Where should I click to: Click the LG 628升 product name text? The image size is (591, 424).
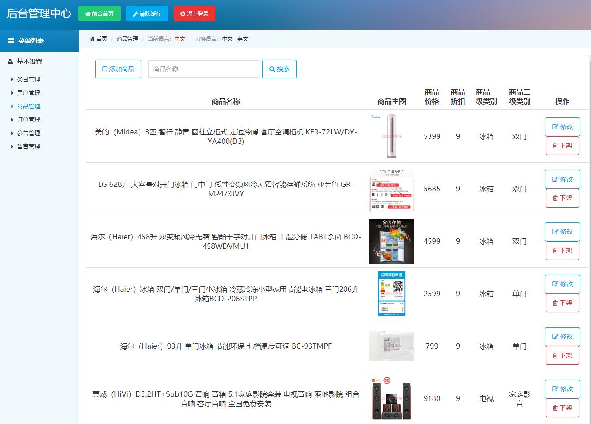coord(226,189)
